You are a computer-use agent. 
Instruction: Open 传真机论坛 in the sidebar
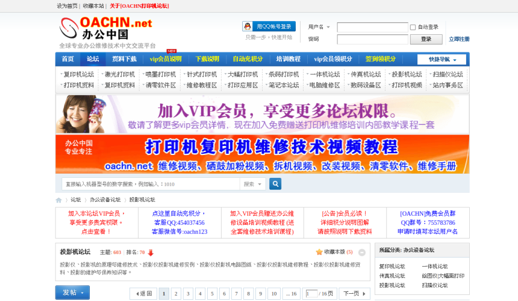click(392, 276)
